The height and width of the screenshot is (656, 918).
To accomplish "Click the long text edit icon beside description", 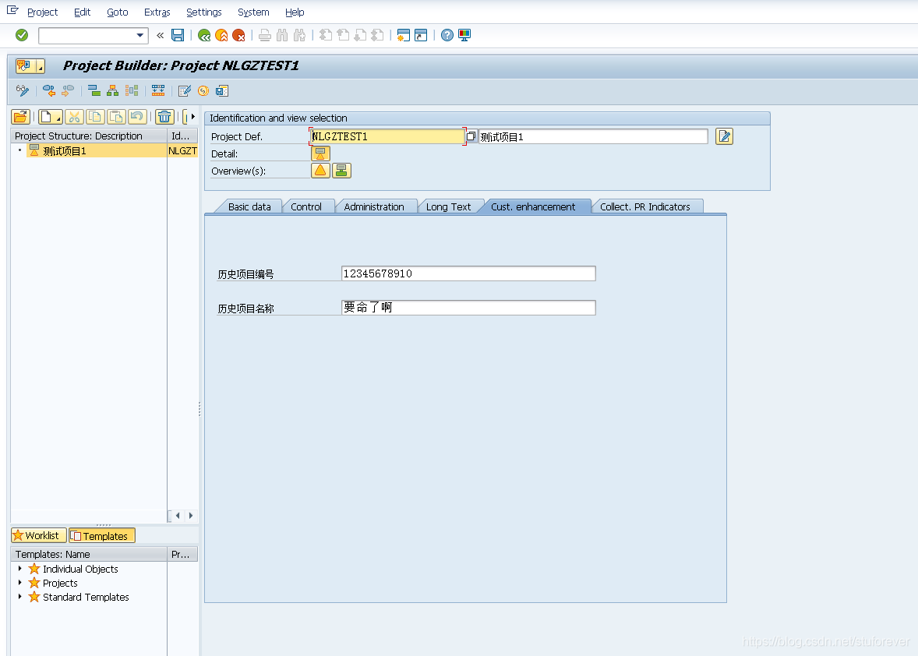I will (724, 136).
